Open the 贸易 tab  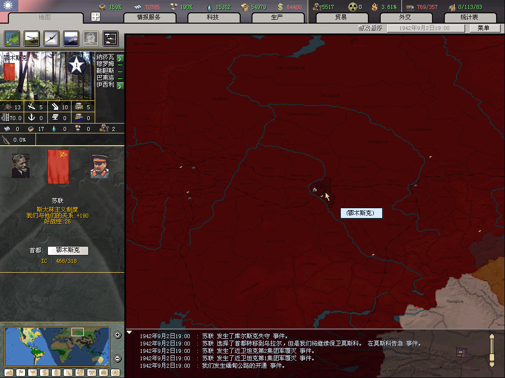(x=341, y=17)
